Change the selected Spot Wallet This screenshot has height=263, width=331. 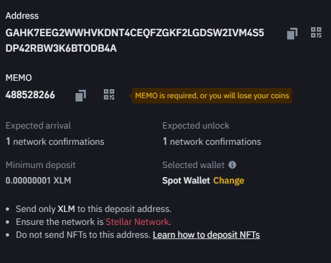click(x=228, y=180)
